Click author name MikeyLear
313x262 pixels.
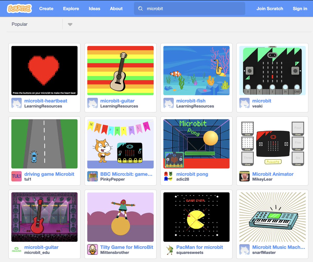[262, 179]
